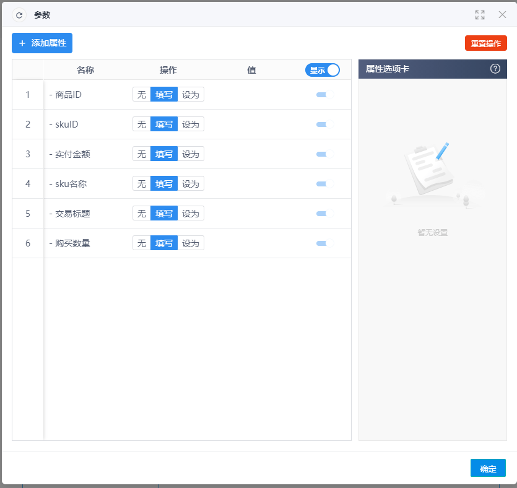The height and width of the screenshot is (488, 517).
Task: Toggle the switch for skuID row
Action: pos(325,124)
